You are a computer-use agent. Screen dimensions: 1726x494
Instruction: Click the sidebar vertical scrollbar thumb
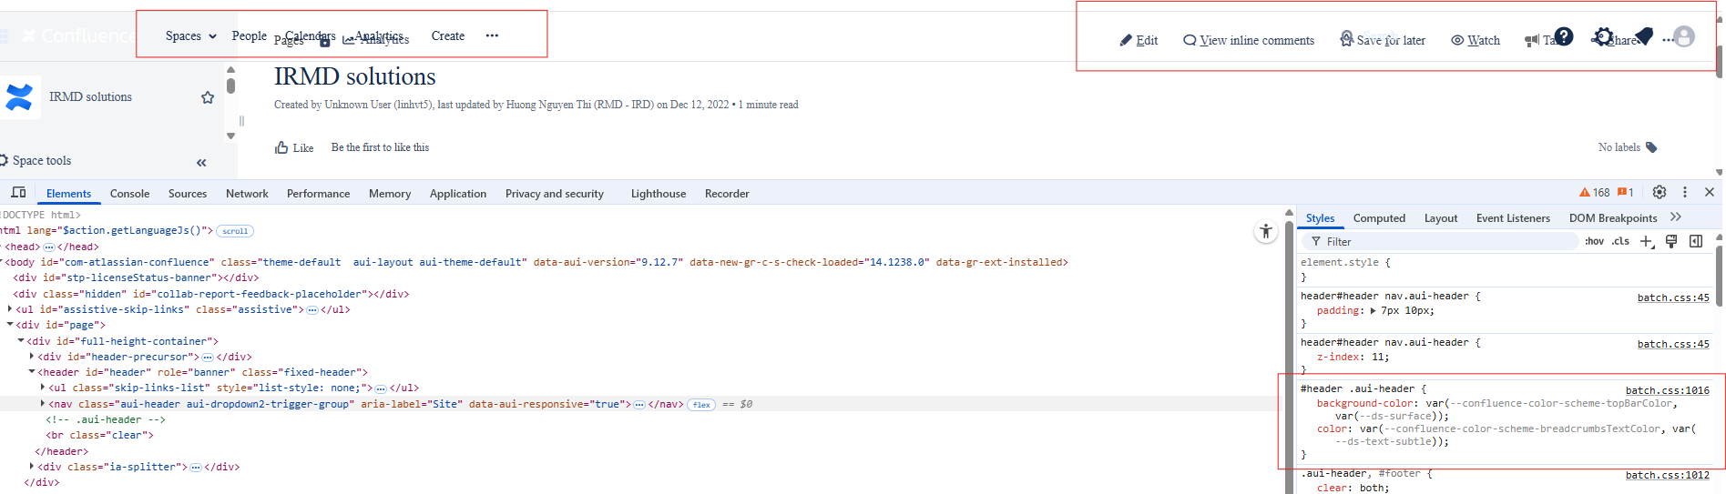click(x=230, y=86)
